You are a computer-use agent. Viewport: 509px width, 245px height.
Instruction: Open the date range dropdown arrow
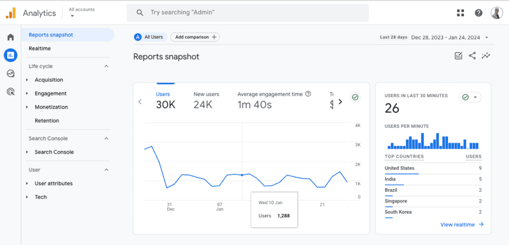click(486, 38)
